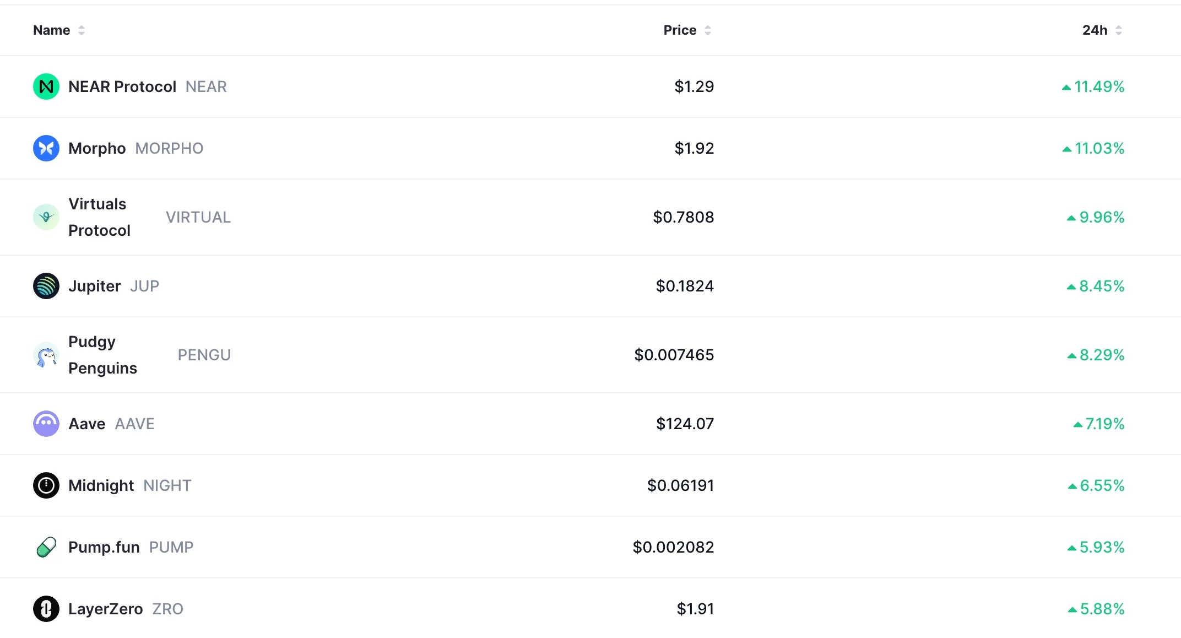
Task: Select the Virtuals Protocol logo
Action: (x=46, y=217)
